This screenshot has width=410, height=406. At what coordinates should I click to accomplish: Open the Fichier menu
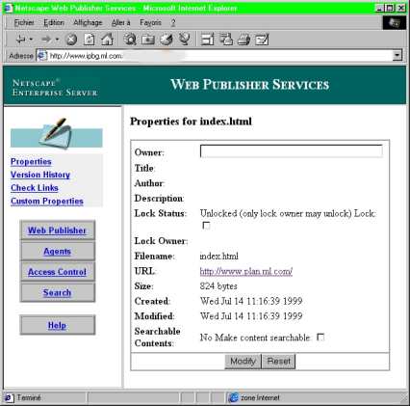click(x=24, y=23)
